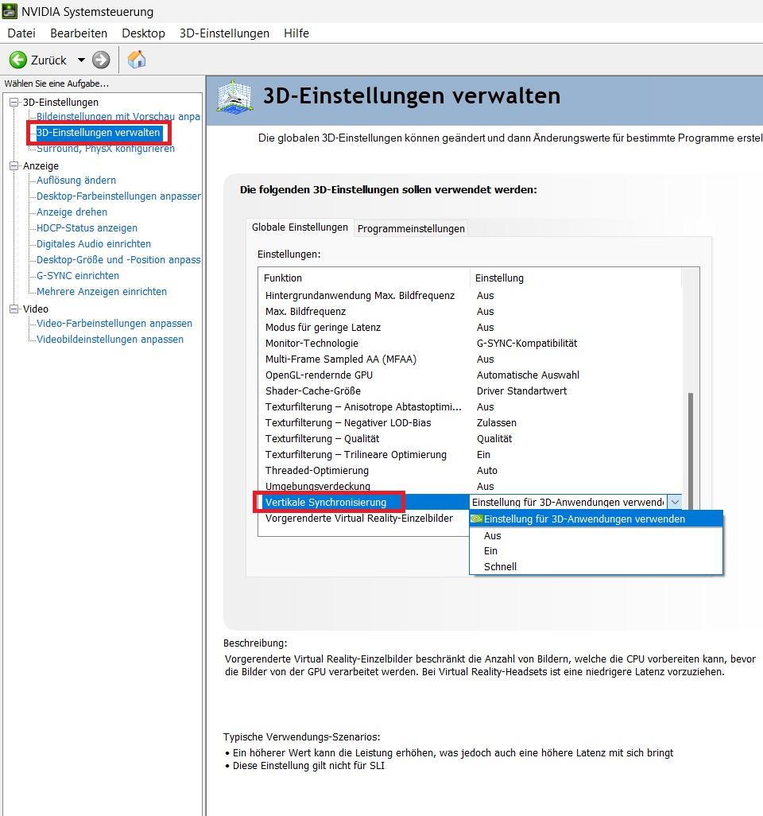Screen dimensions: 763x816
Task: Select the 'Vertikale Synchronisierung' row
Action: (x=470, y=502)
